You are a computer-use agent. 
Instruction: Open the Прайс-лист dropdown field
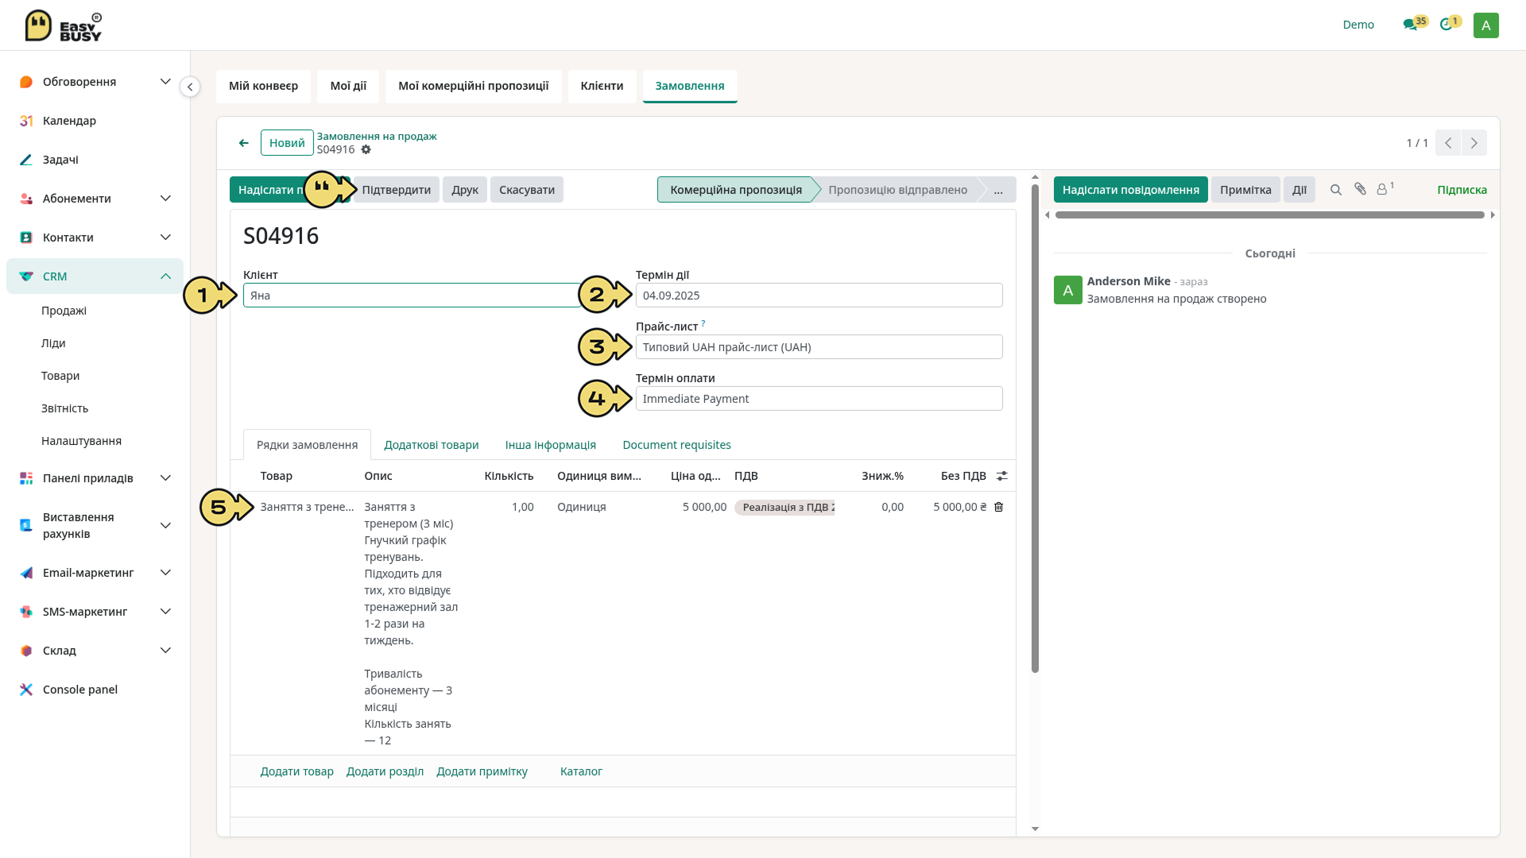click(x=819, y=347)
